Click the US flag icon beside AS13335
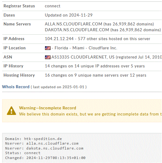 (48, 57)
